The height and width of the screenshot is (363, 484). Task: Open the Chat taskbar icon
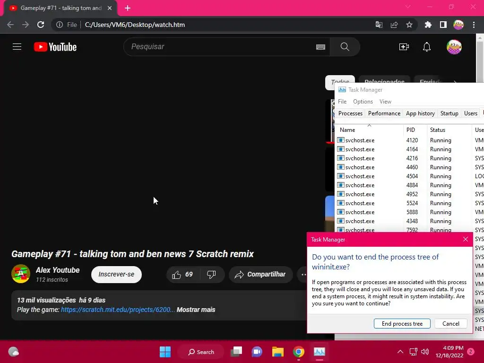[257, 352]
